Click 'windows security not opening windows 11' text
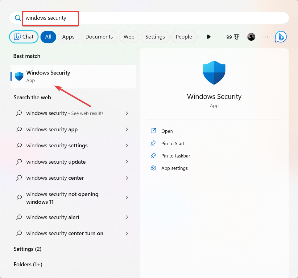Screen dimensions: 298x278 tap(62, 198)
